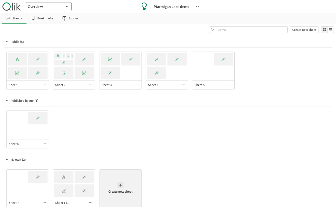Open the Sheet 2 thumbnail
Viewport: 336px width, 221px height.
(x=74, y=66)
